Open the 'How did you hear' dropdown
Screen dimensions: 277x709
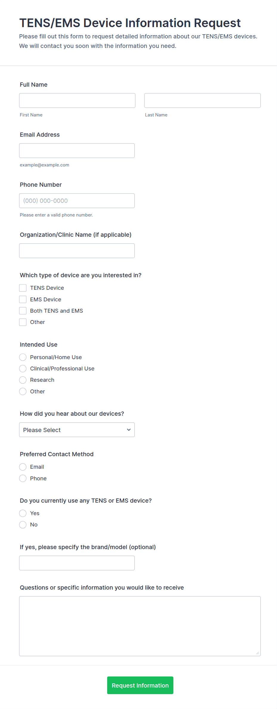77,430
